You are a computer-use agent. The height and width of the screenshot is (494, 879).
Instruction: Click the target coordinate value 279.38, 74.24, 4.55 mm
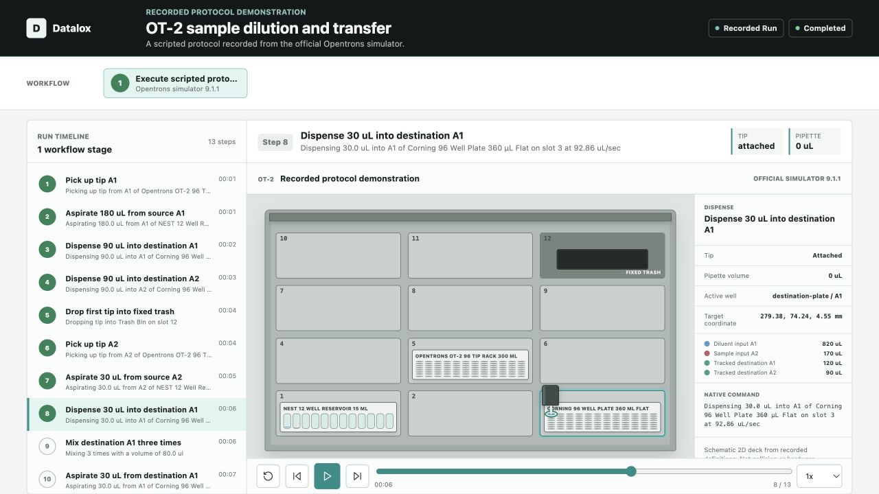801,316
